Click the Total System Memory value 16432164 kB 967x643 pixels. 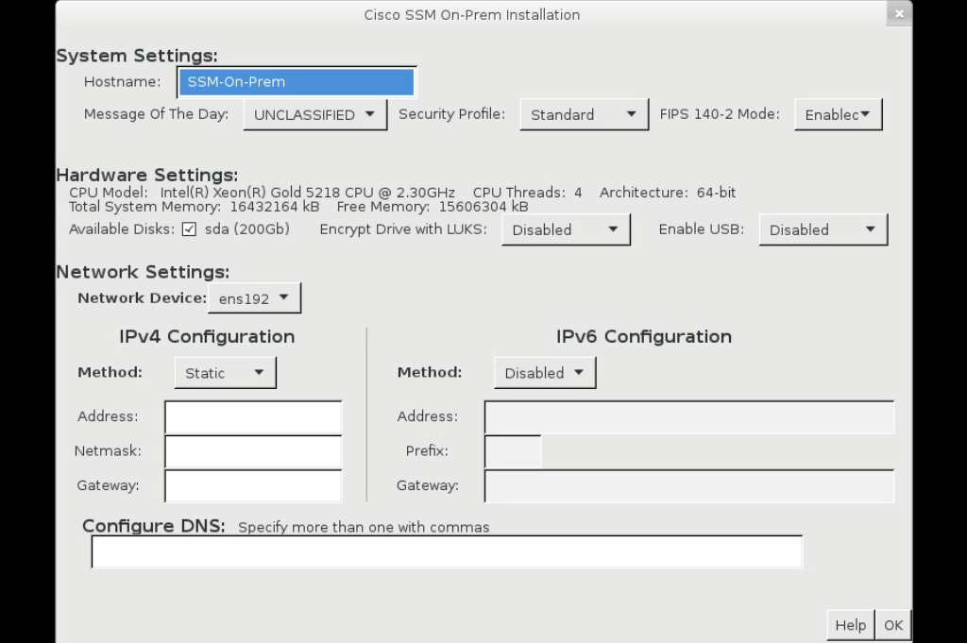[275, 207]
